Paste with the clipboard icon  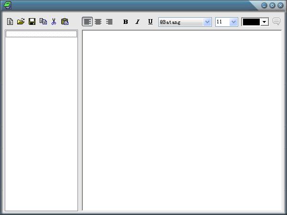click(65, 21)
